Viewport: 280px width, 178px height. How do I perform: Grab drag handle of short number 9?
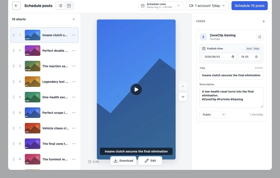(x=14, y=159)
